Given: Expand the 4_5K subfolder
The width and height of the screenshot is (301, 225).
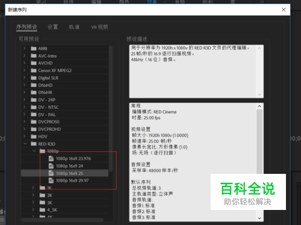Looking at the screenshot, I should click(x=33, y=210).
